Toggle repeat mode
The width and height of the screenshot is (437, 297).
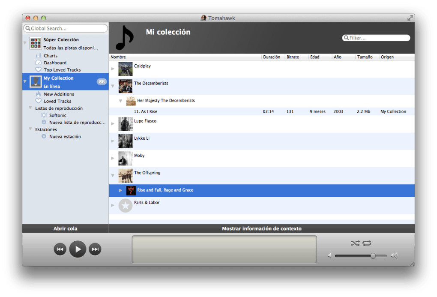367,243
